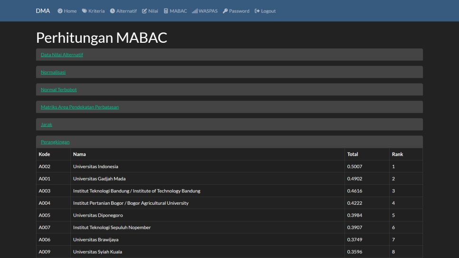Open the Alternatif menu item
Screen dimensions: 459x258
pyautogui.click(x=123, y=11)
